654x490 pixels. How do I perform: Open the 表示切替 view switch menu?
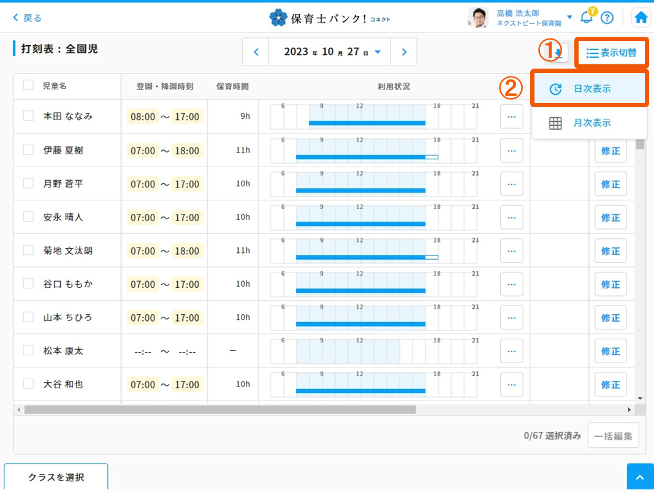[x=611, y=53]
